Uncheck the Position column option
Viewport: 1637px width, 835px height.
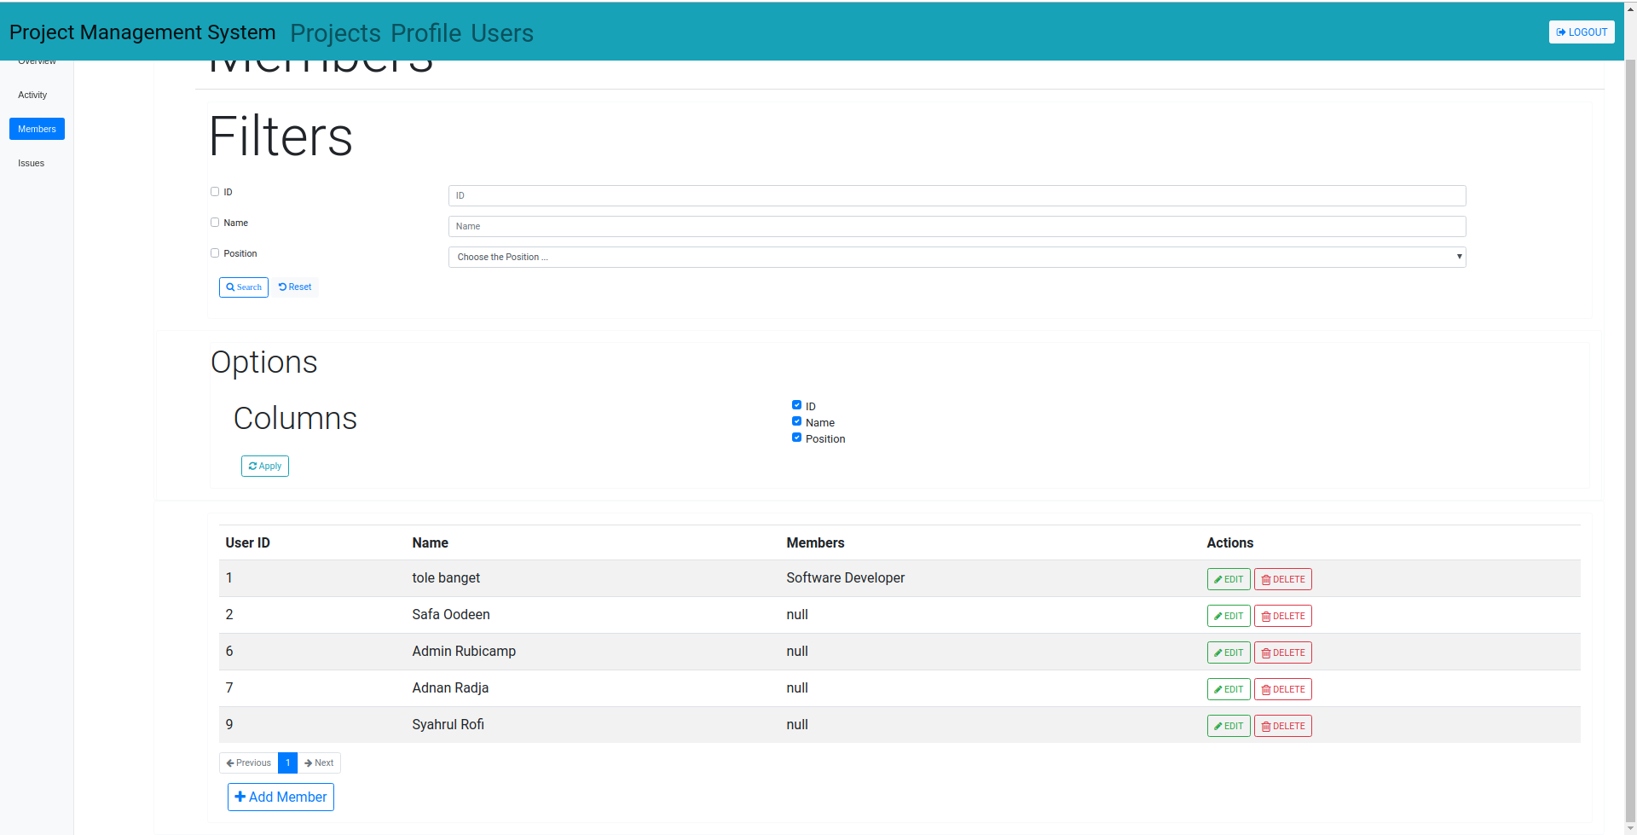coord(796,438)
